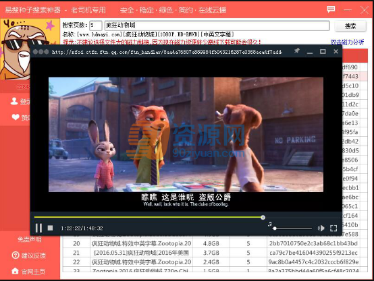
Task: Mute the player with the speaker icon
Action: click(x=321, y=228)
